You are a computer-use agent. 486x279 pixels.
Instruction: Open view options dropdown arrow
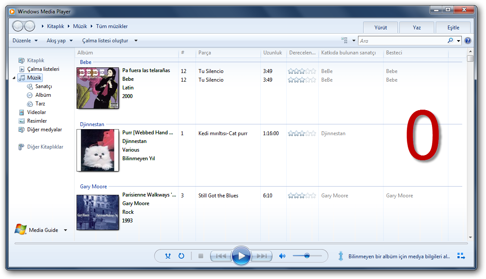354,41
